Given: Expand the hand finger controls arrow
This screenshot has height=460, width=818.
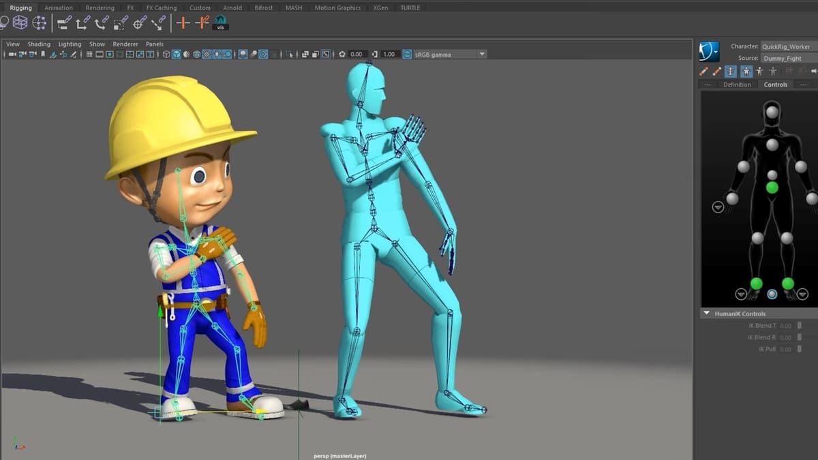Looking at the screenshot, I should [x=718, y=206].
